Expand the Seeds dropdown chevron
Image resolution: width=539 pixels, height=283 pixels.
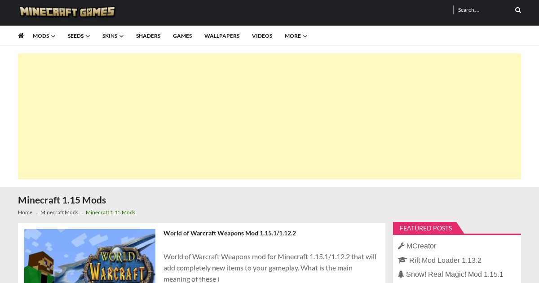click(x=88, y=36)
